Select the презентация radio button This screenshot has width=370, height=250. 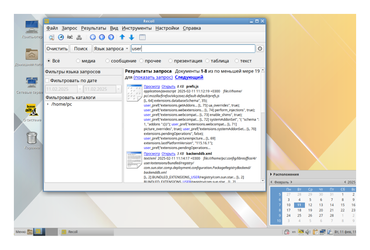point(170,61)
